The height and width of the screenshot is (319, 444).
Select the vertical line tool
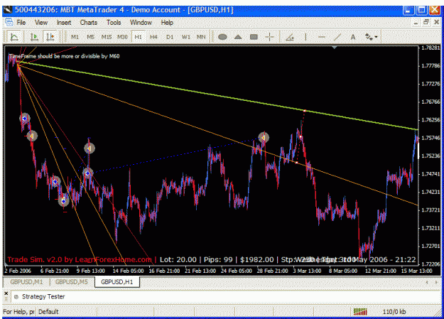[x=305, y=37]
